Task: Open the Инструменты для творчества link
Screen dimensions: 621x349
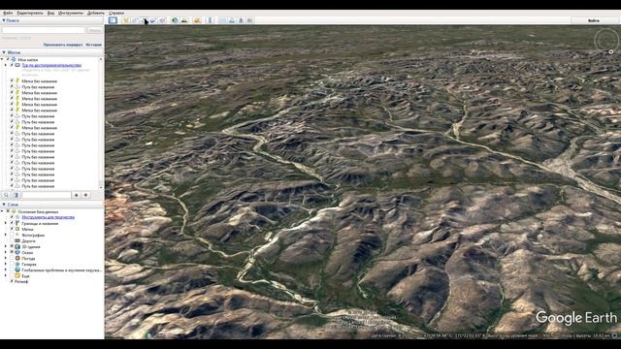Action: coord(48,217)
